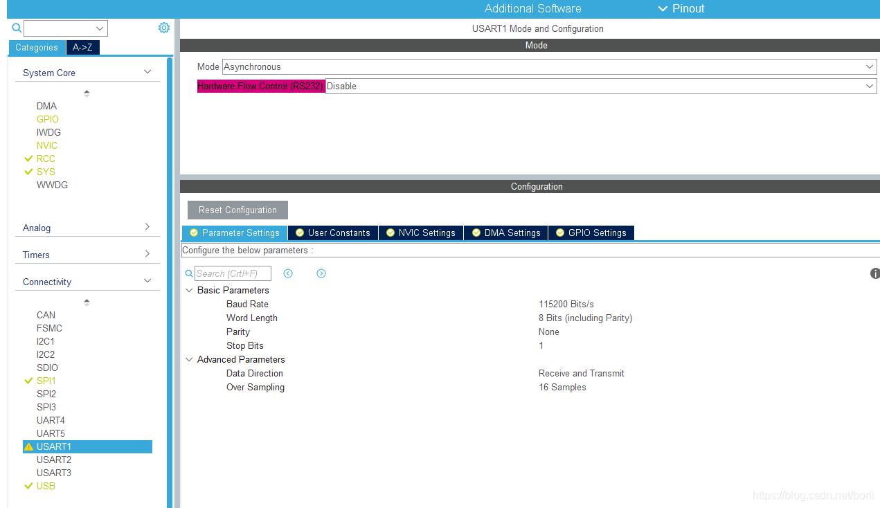Expand the Analog category

coord(147,227)
